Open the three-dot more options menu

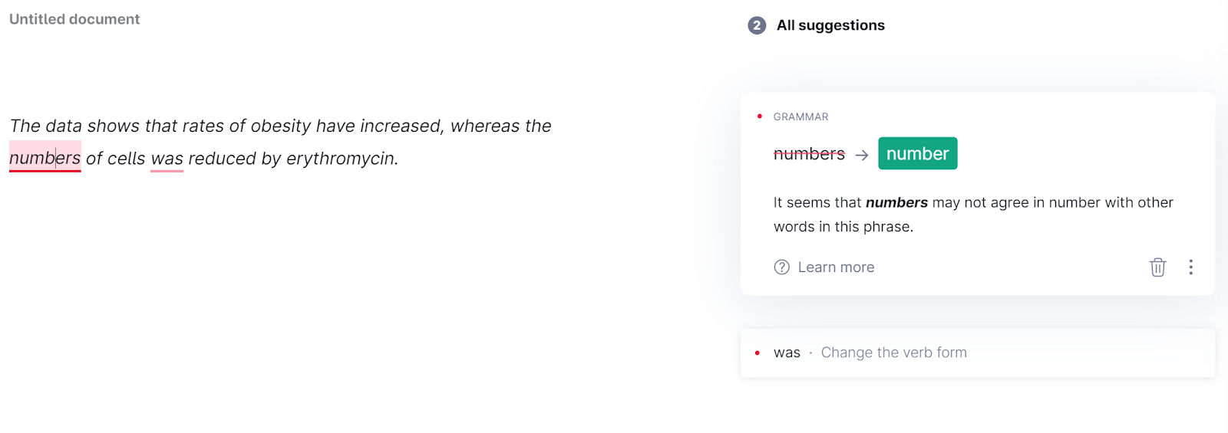[1190, 267]
